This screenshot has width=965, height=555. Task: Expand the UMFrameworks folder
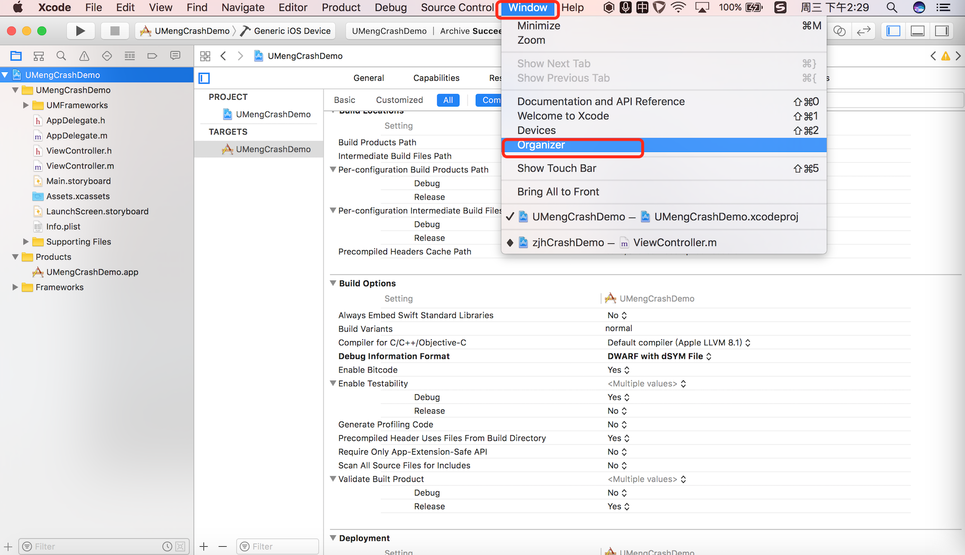tap(26, 105)
